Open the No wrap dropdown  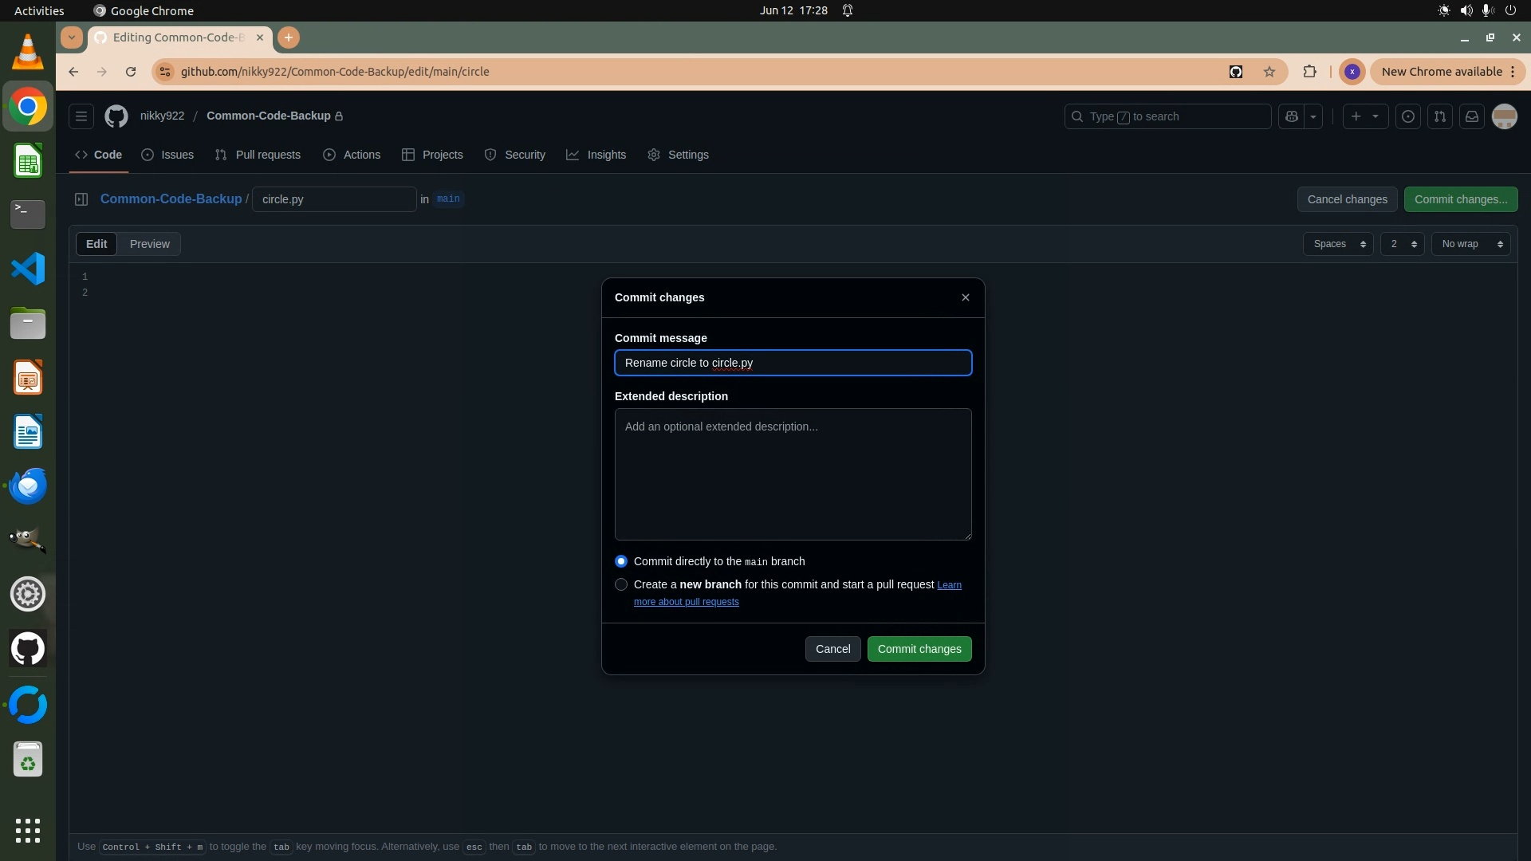tap(1470, 244)
